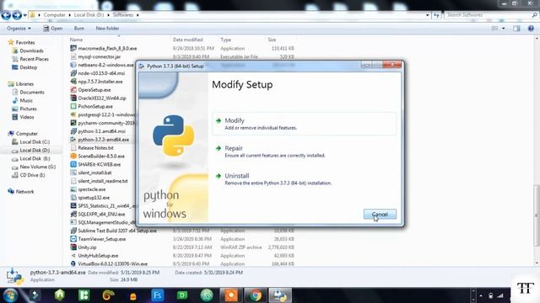Select macromedia_flash_8_8.0.exe file
540x303 pixels.
pyautogui.click(x=107, y=49)
